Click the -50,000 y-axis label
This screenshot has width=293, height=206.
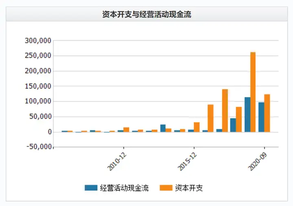point(39,147)
